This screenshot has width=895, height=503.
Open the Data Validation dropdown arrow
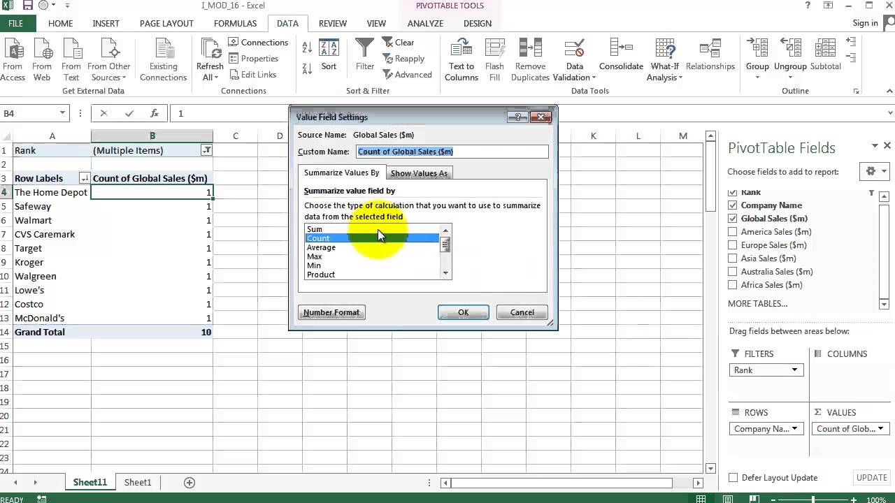click(594, 78)
